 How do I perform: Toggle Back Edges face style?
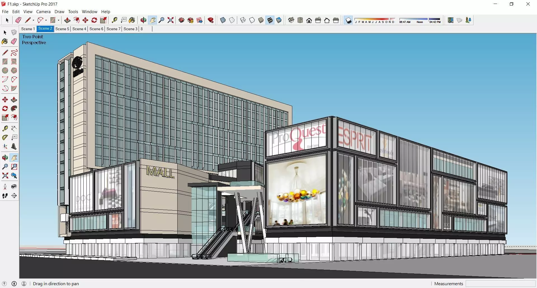point(232,20)
